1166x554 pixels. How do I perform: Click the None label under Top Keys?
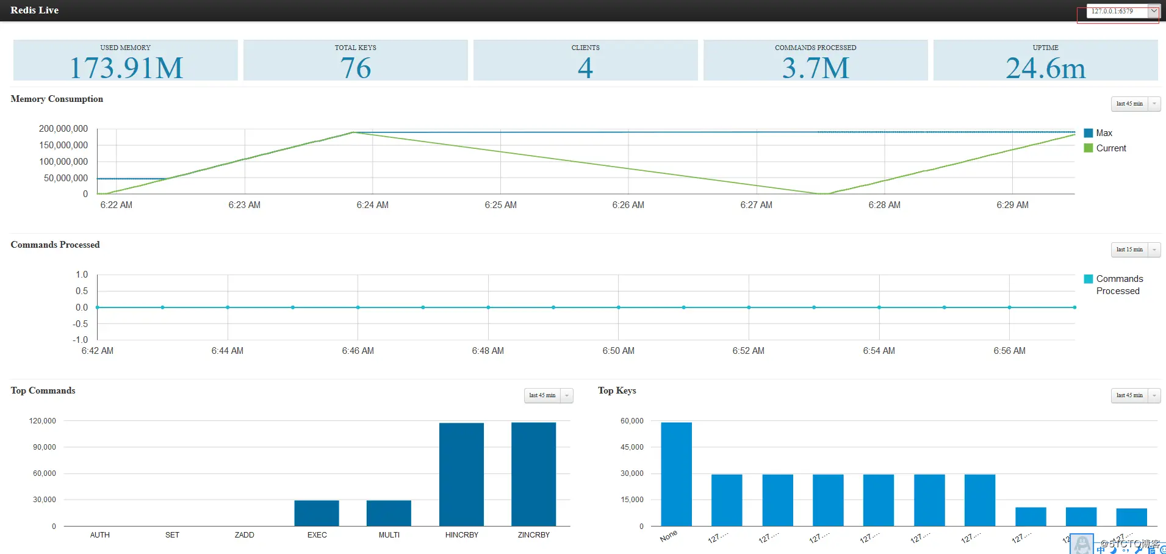point(669,536)
